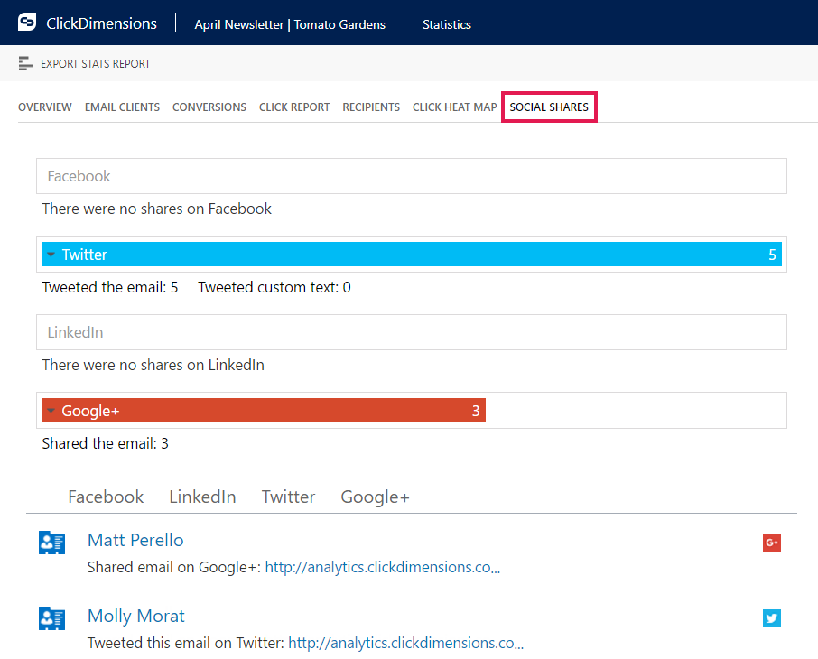Click the Export Stats Report bar-chart icon
The width and height of the screenshot is (818, 659).
click(25, 63)
